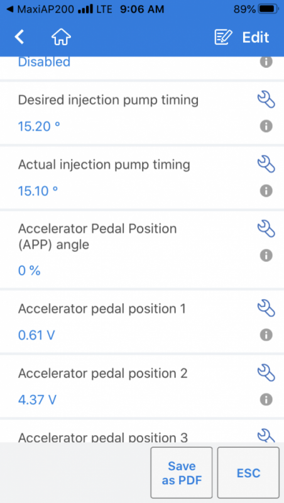Select the 15.20 ° timing value
The width and height of the screenshot is (284, 503).
tap(39, 126)
